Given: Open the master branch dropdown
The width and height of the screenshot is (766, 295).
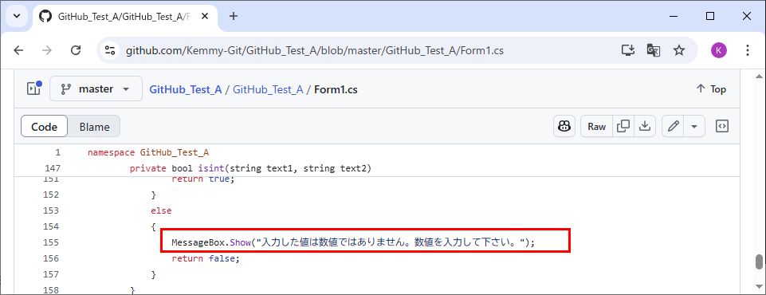Looking at the screenshot, I should tap(96, 88).
